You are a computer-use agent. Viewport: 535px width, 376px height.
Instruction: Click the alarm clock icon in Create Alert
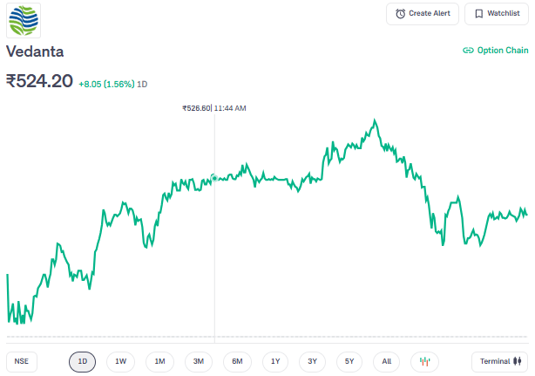pyautogui.click(x=400, y=14)
